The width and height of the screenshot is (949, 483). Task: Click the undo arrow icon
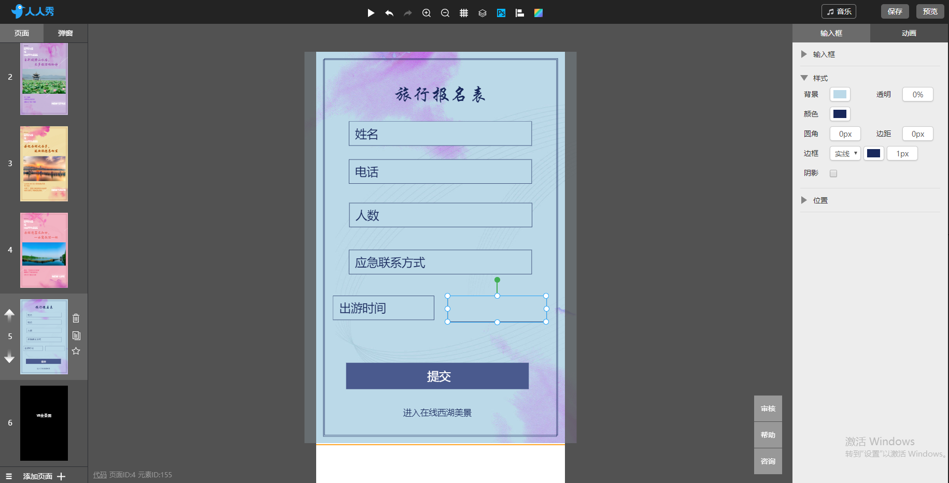click(x=389, y=13)
